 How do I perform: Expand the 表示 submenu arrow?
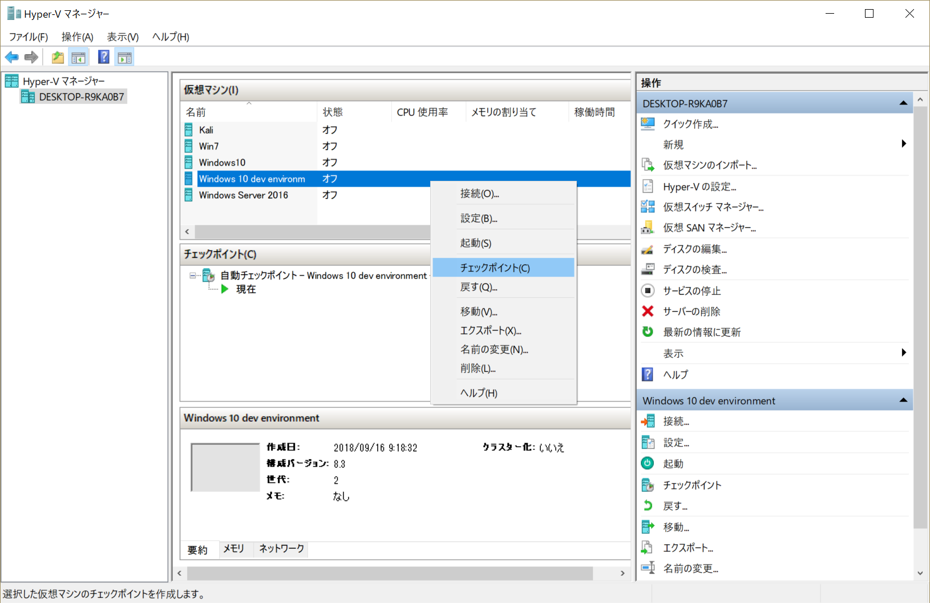[x=903, y=353]
